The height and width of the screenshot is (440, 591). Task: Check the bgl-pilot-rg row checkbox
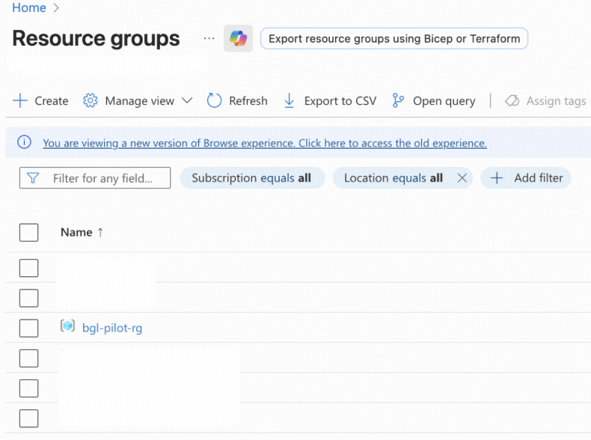pyautogui.click(x=28, y=328)
